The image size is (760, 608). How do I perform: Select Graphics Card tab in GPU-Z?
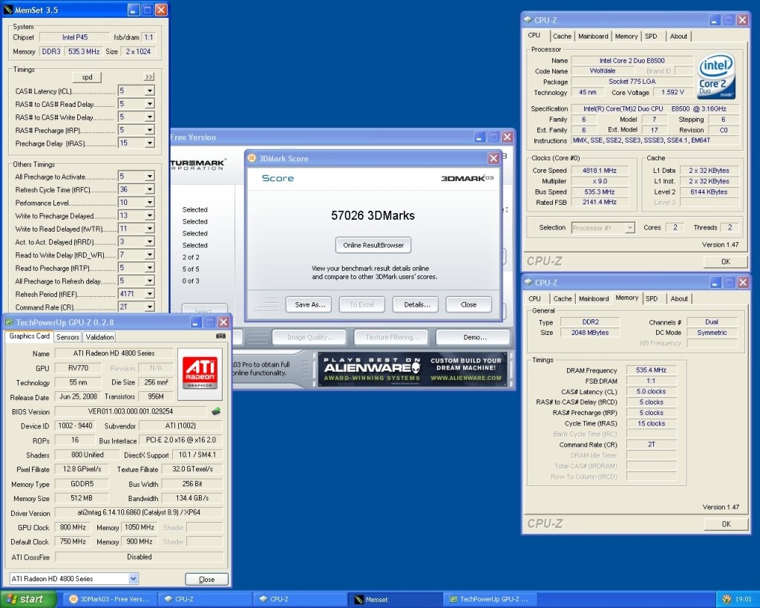pyautogui.click(x=29, y=336)
